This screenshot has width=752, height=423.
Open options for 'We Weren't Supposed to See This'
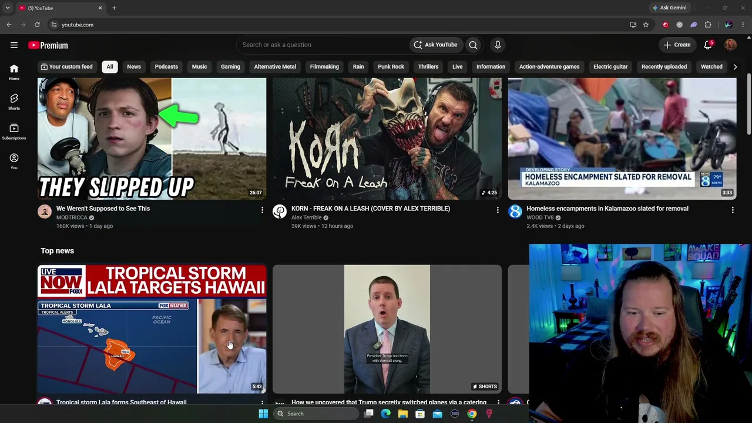[262, 210]
